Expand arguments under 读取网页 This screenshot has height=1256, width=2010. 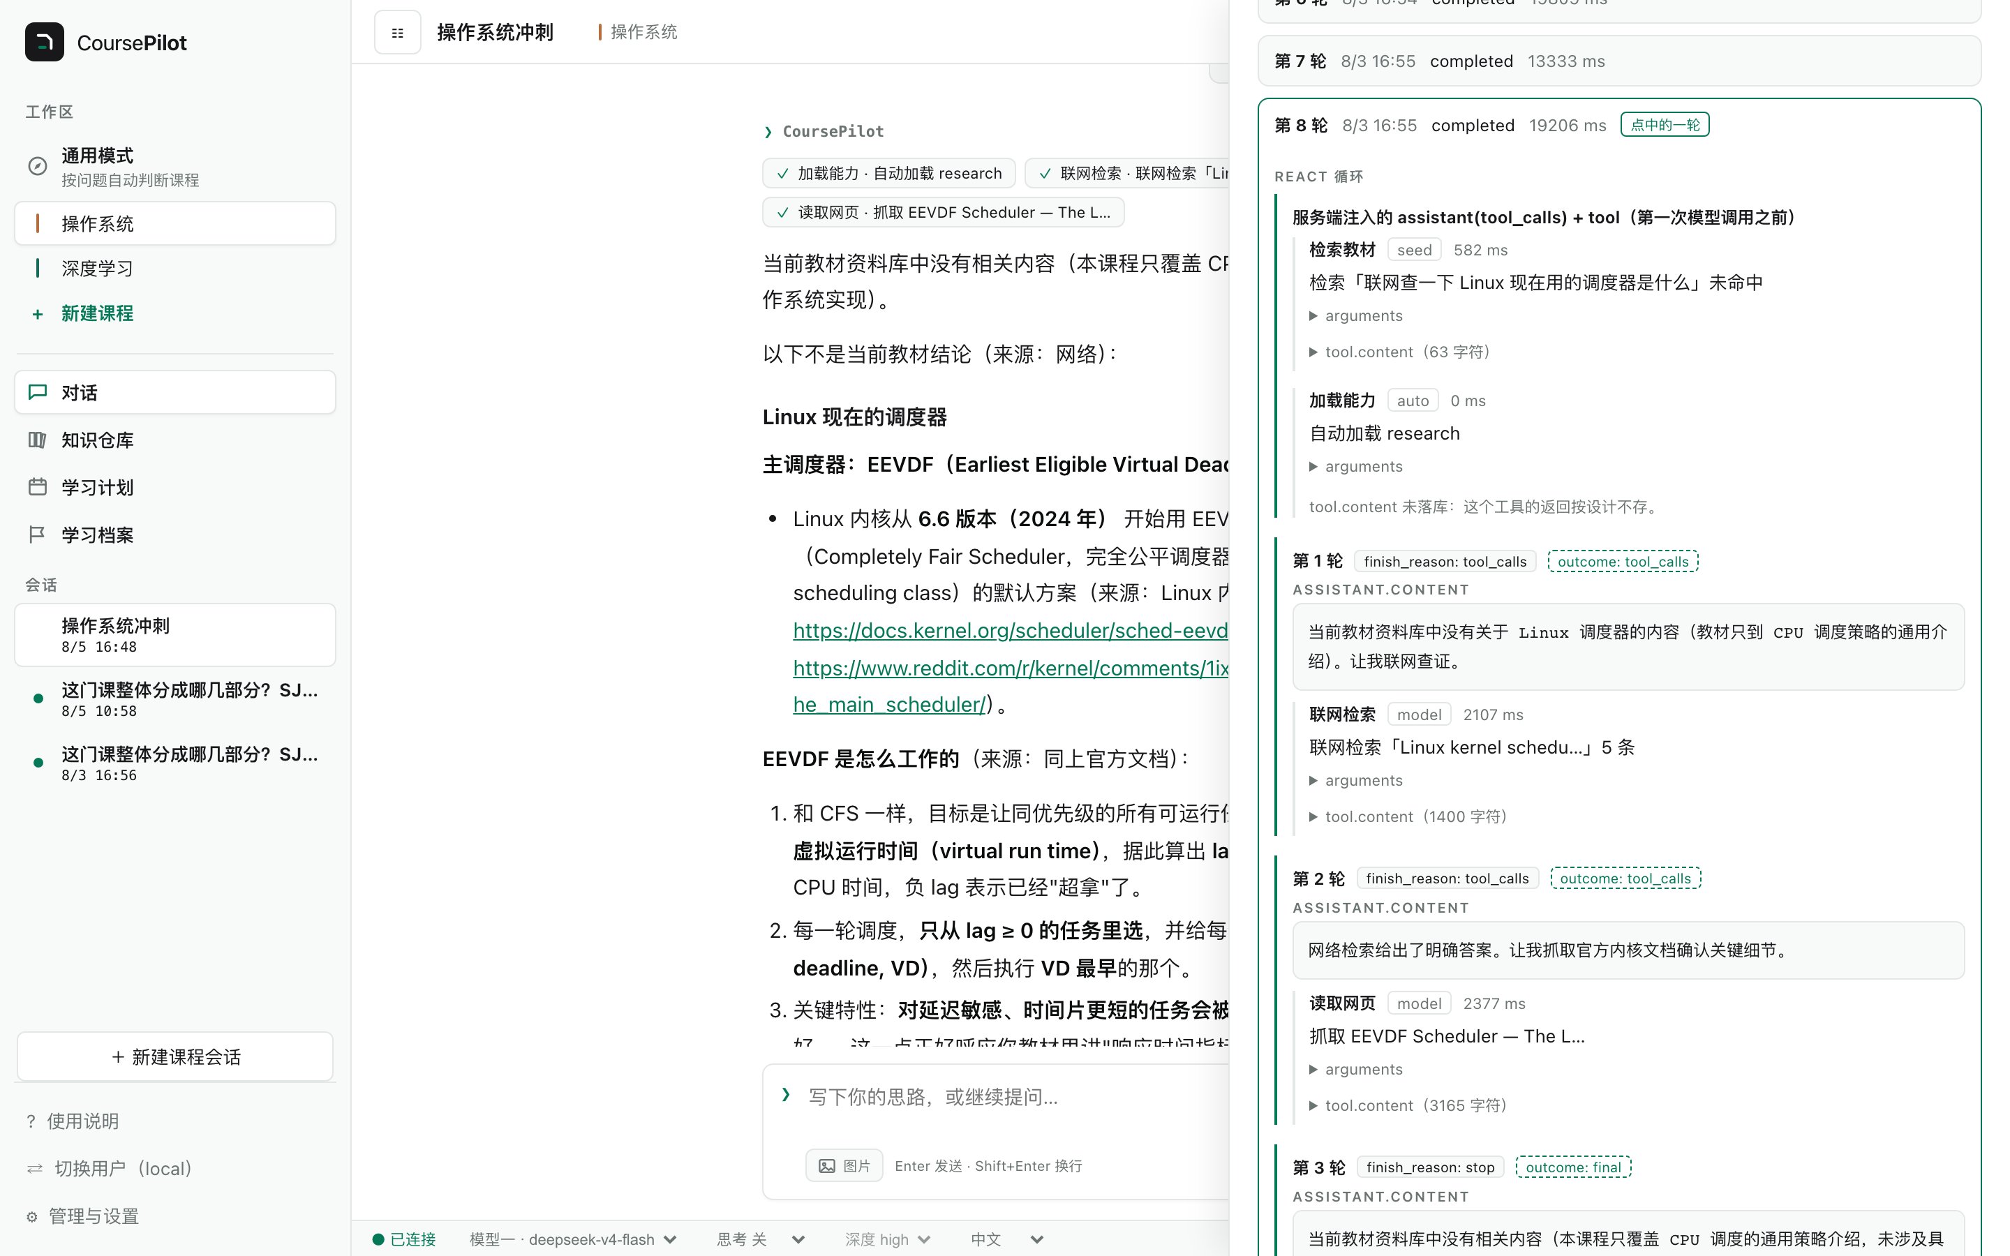coord(1355,1070)
